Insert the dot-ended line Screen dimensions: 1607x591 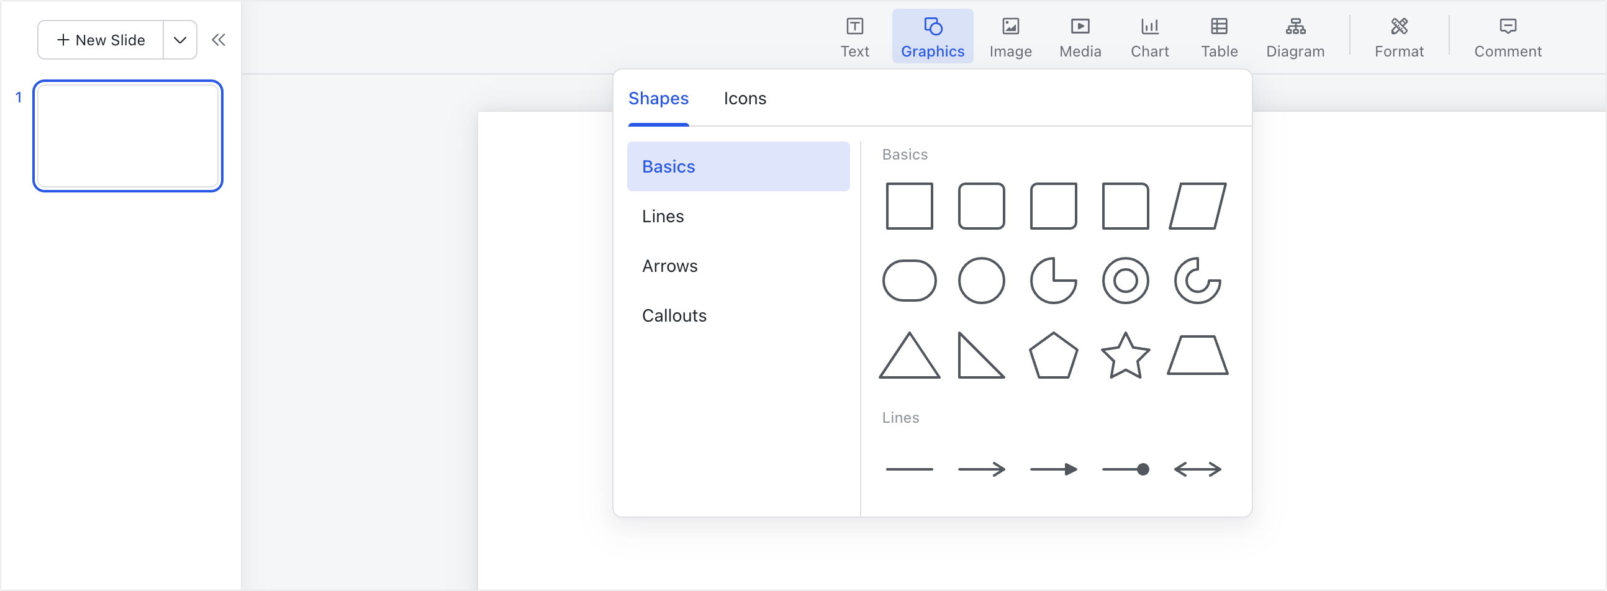pos(1125,469)
